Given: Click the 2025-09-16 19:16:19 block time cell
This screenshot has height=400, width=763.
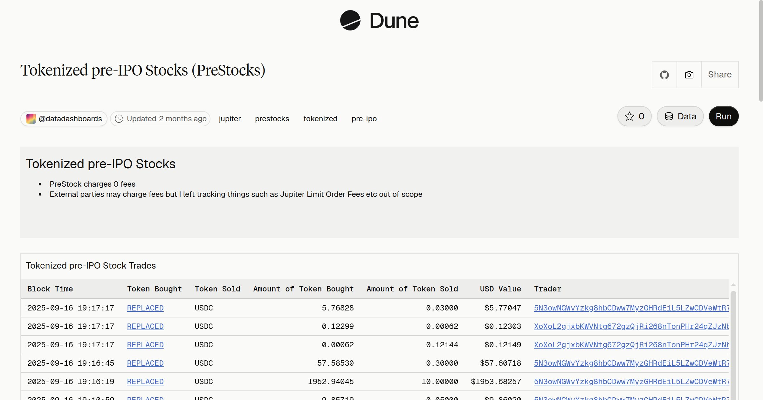Looking at the screenshot, I should click(71, 382).
